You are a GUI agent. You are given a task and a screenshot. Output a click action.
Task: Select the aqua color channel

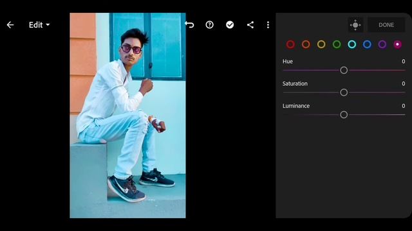352,44
